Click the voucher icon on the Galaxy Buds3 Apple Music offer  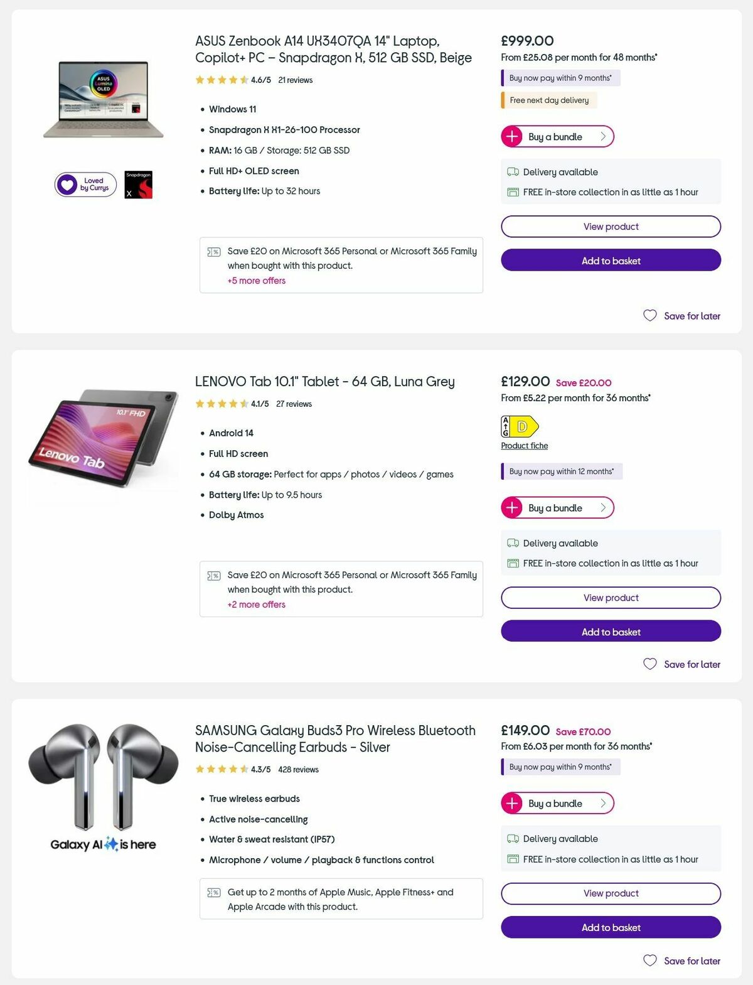[215, 892]
